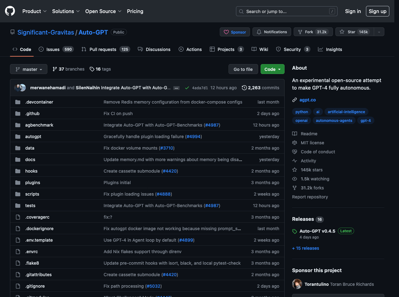Select the Code tab
This screenshot has height=297, width=399.
pos(22,49)
